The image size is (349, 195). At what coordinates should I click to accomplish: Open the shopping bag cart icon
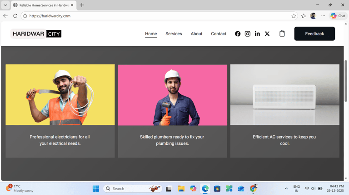coord(282,33)
